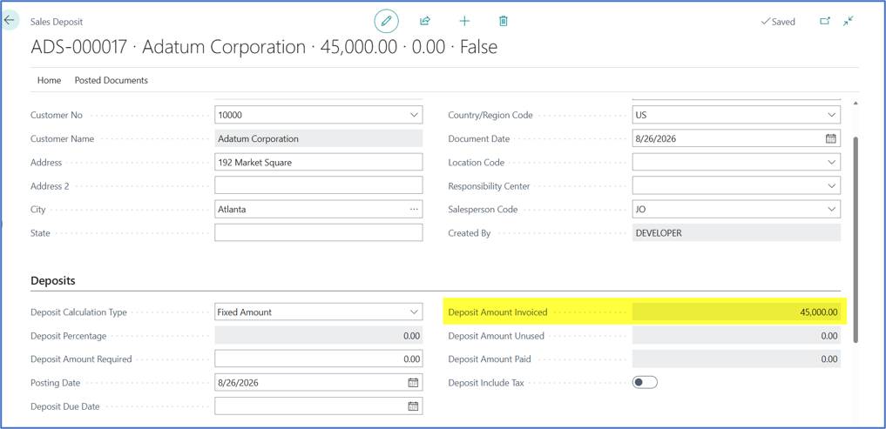
Task: Delete record with trash can icon
Action: click(504, 22)
